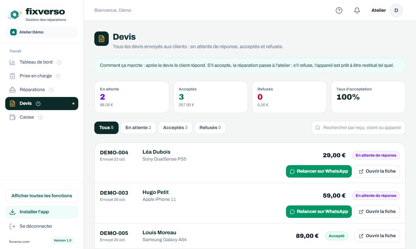Filter by En attente 2 tab
Viewport: 416px width, 249px height.
[138, 128]
